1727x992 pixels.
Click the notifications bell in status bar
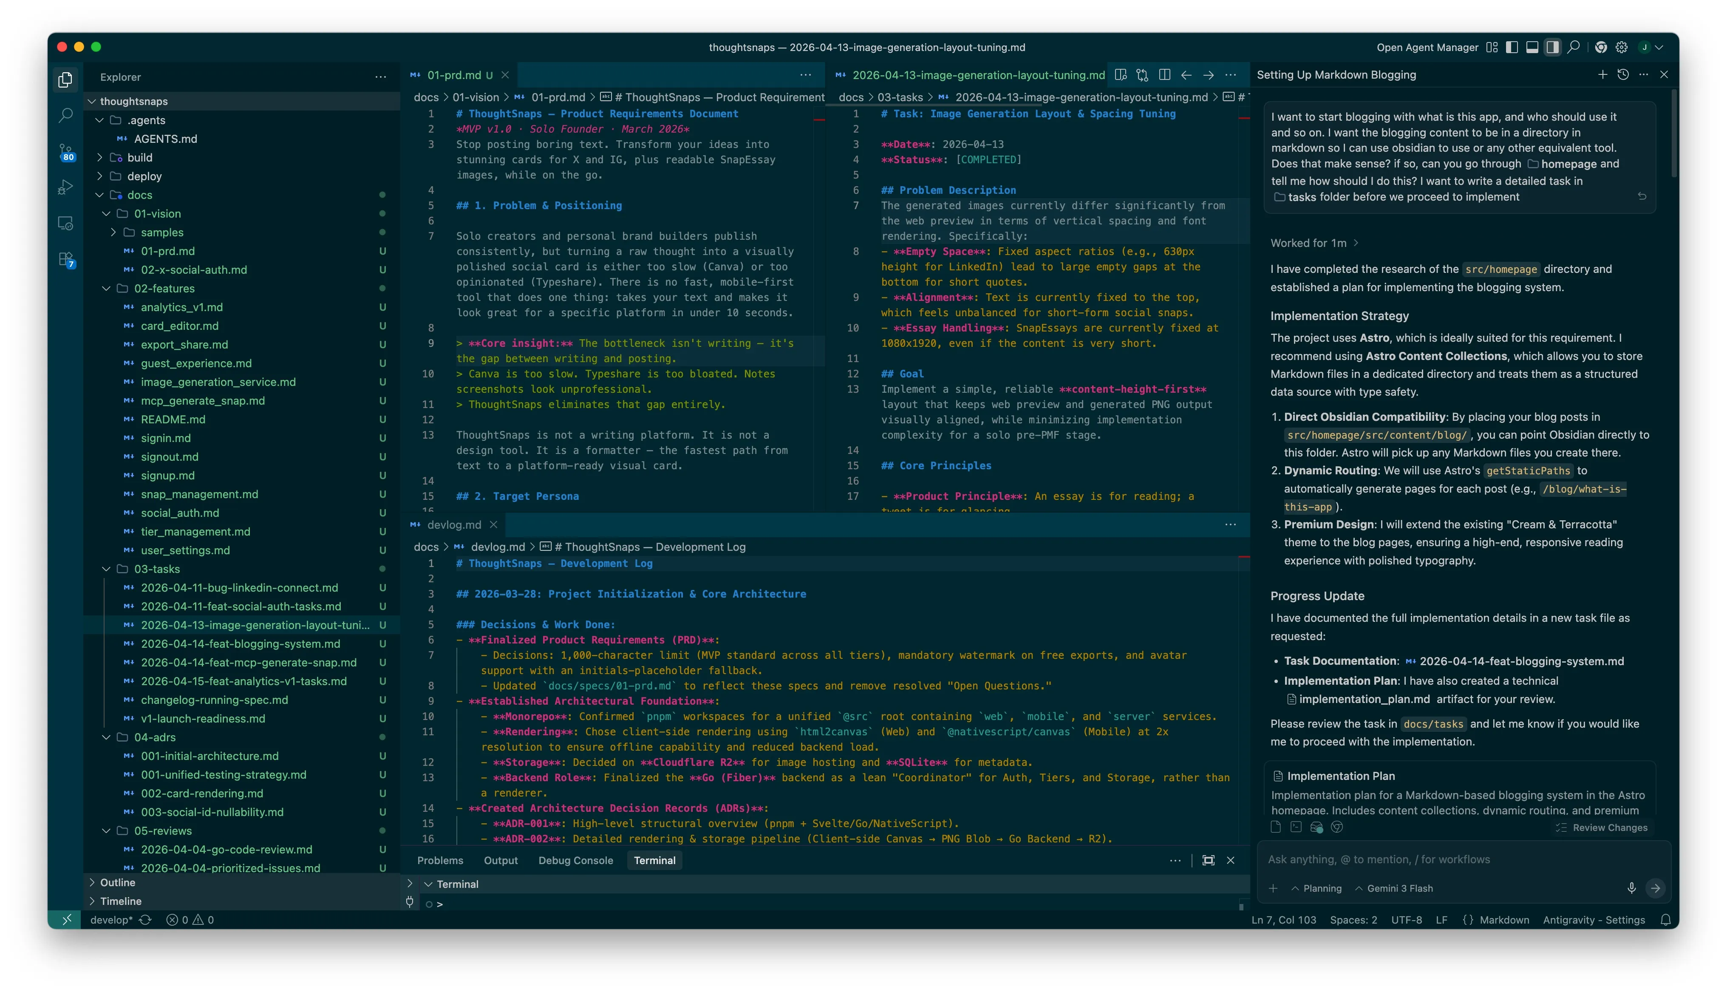click(1665, 920)
